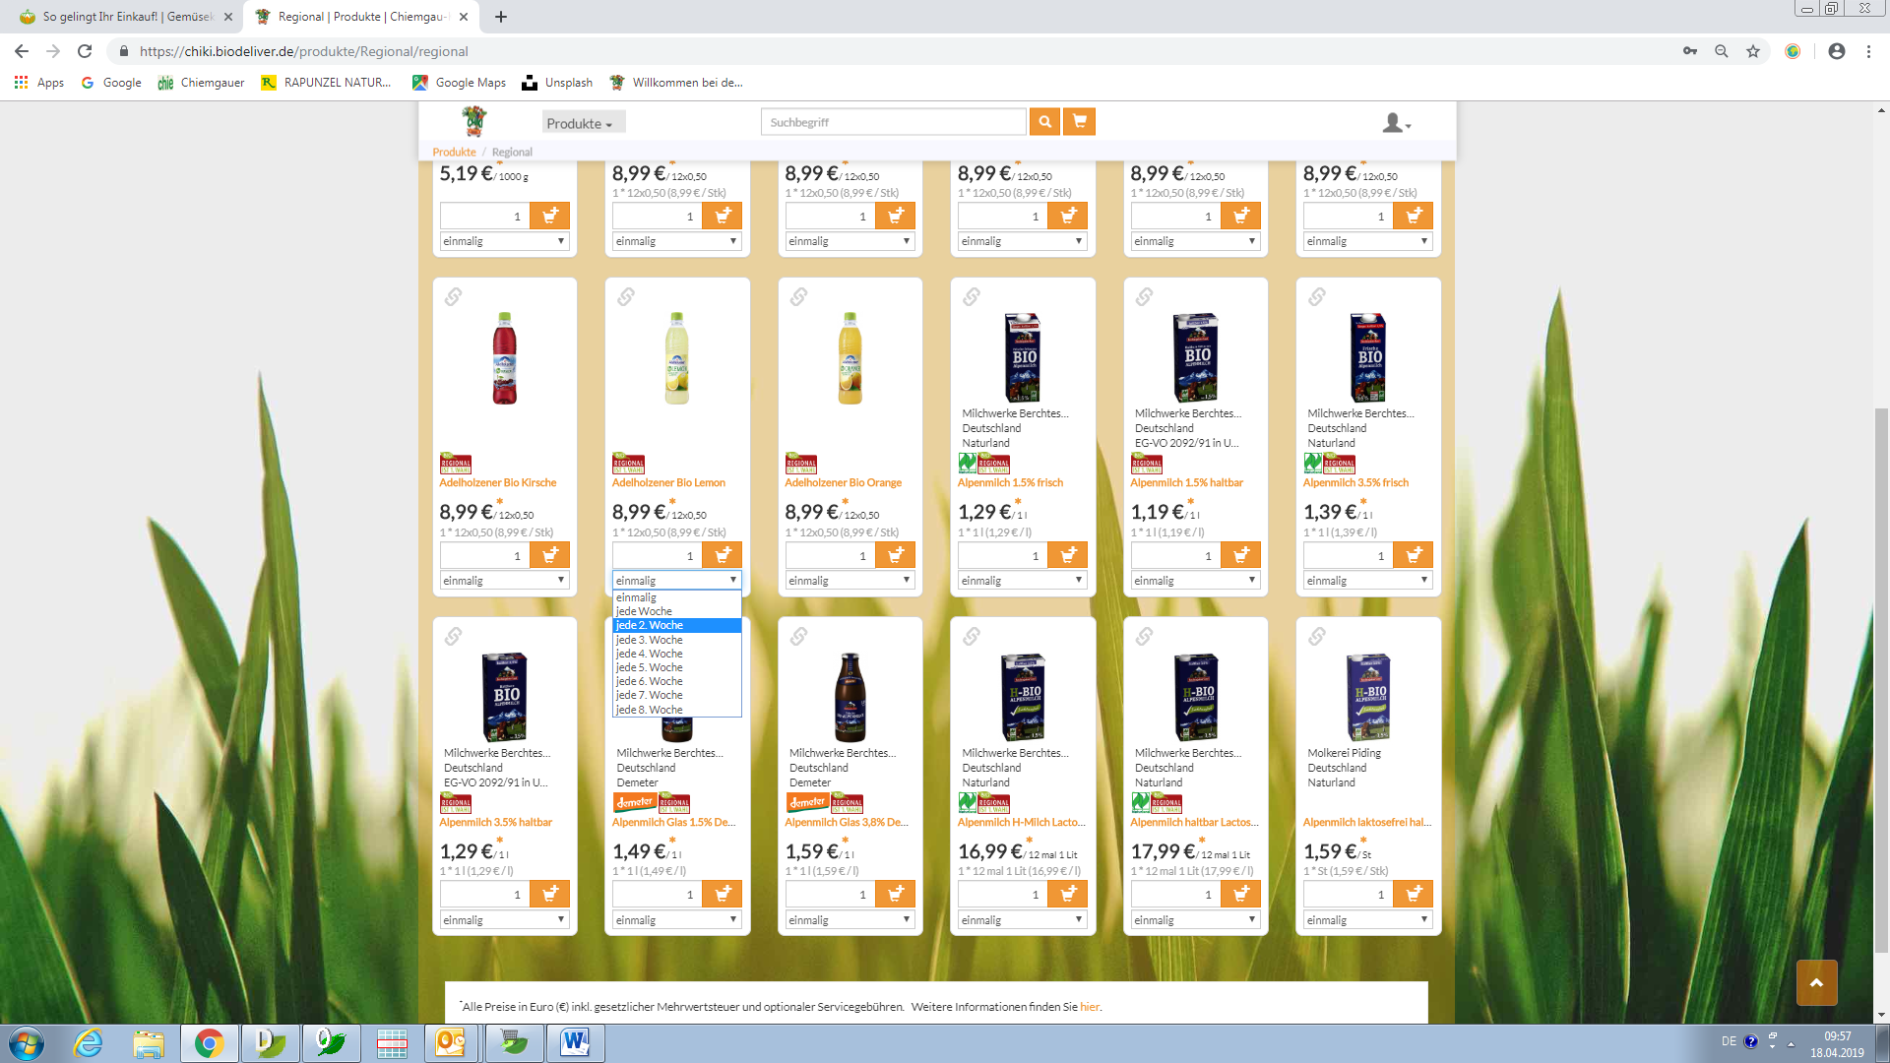Open Google Maps bookmark
Image resolution: width=1890 pixels, height=1063 pixels.
point(460,83)
